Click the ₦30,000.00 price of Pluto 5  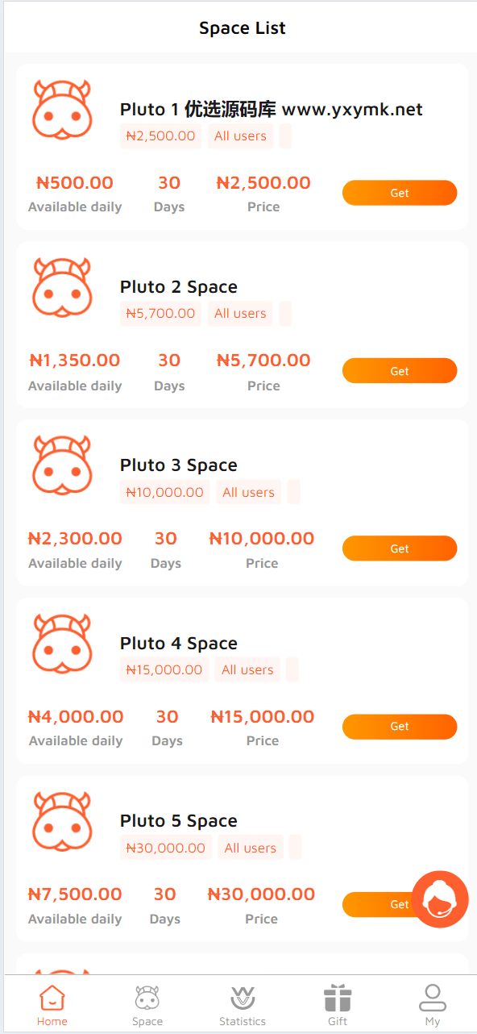pyautogui.click(x=261, y=894)
